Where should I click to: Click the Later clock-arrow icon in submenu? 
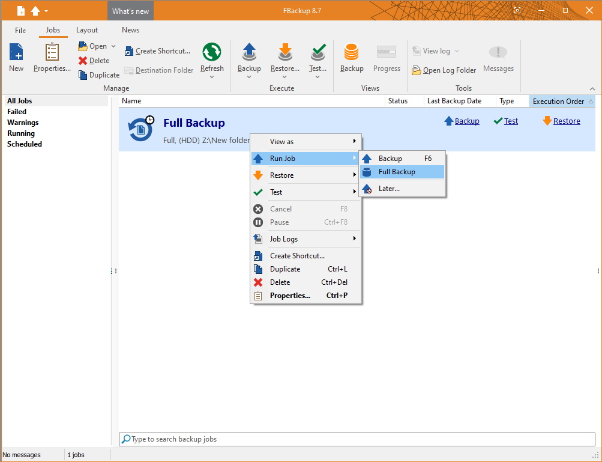tap(367, 189)
